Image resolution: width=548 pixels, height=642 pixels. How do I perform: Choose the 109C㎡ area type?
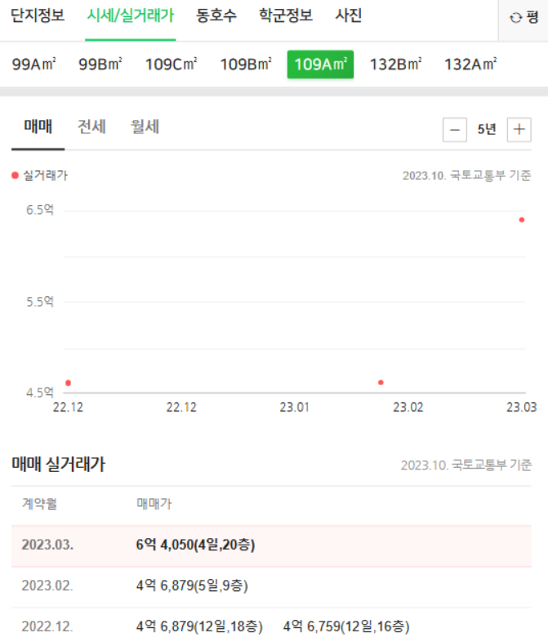(x=171, y=65)
